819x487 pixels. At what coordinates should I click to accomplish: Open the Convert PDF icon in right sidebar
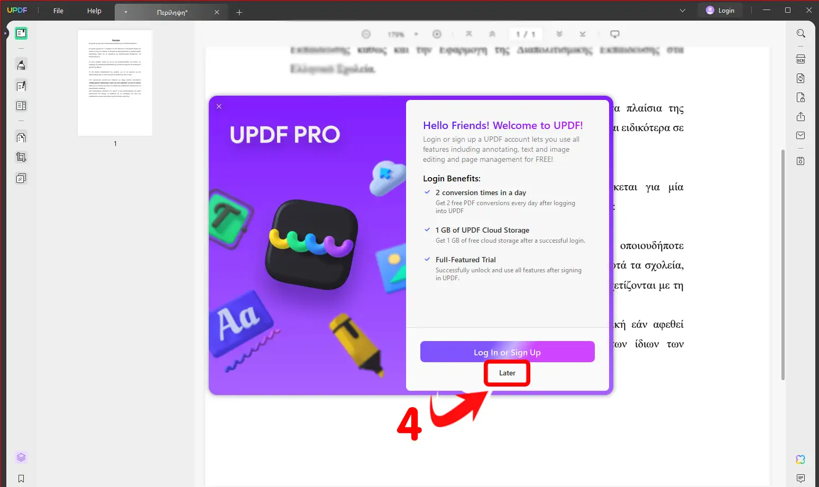[801, 78]
